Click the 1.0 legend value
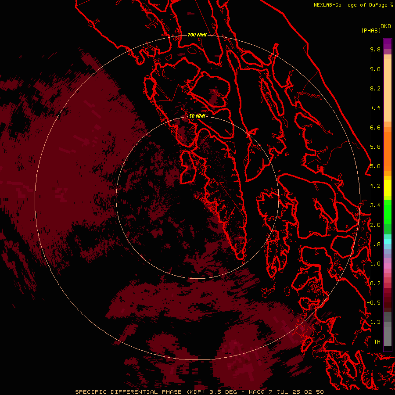The height and width of the screenshot is (395, 395). (375, 264)
